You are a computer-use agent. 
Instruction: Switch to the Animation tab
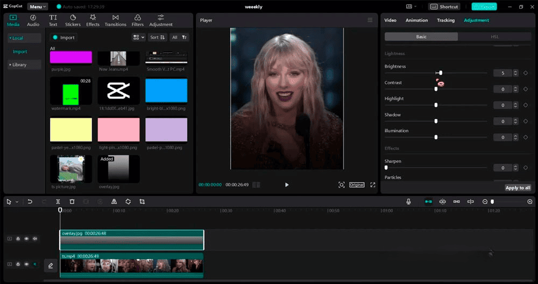click(416, 20)
